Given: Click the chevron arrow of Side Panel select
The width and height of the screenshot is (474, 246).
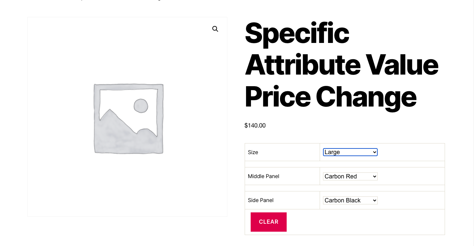Looking at the screenshot, I should [375, 200].
